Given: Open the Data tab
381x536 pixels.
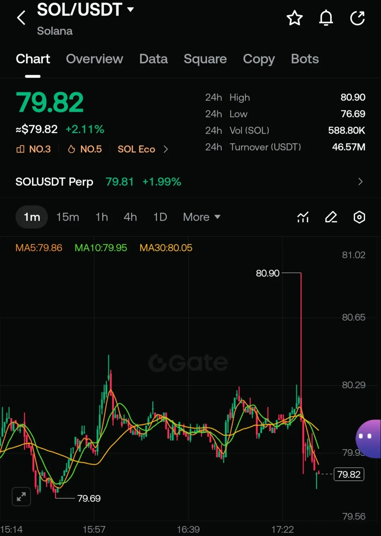Looking at the screenshot, I should pyautogui.click(x=153, y=59).
